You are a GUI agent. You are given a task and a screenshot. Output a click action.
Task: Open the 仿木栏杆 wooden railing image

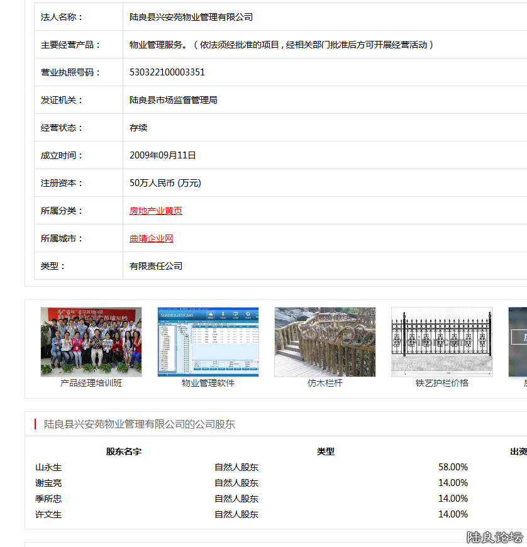tap(325, 341)
